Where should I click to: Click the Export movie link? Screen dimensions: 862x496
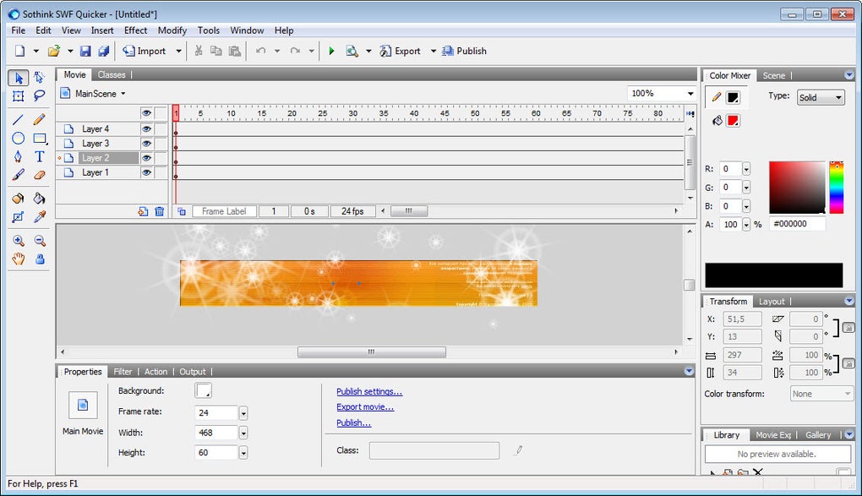365,406
